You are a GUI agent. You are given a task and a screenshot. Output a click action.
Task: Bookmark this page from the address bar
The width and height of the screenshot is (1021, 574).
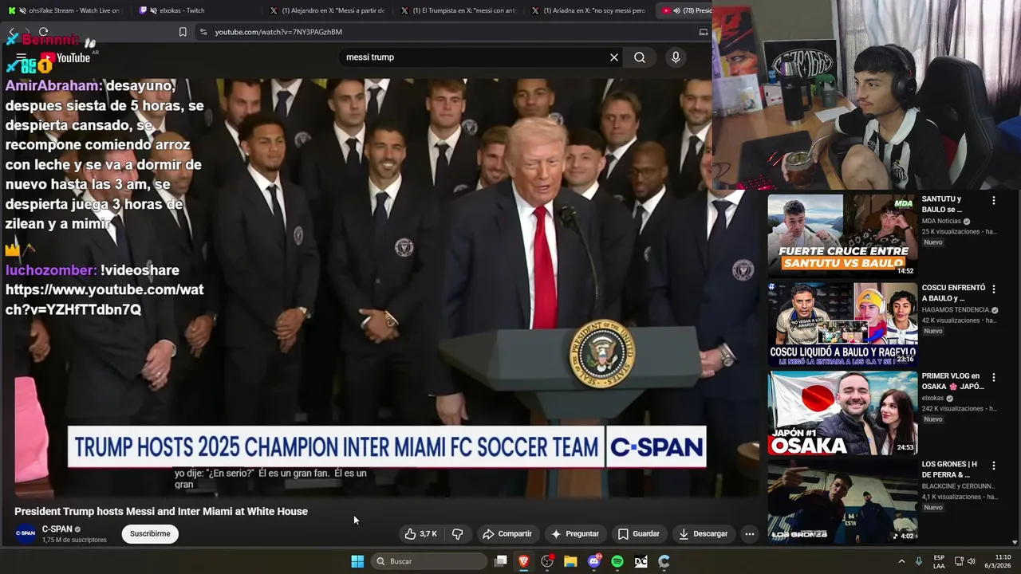[183, 32]
